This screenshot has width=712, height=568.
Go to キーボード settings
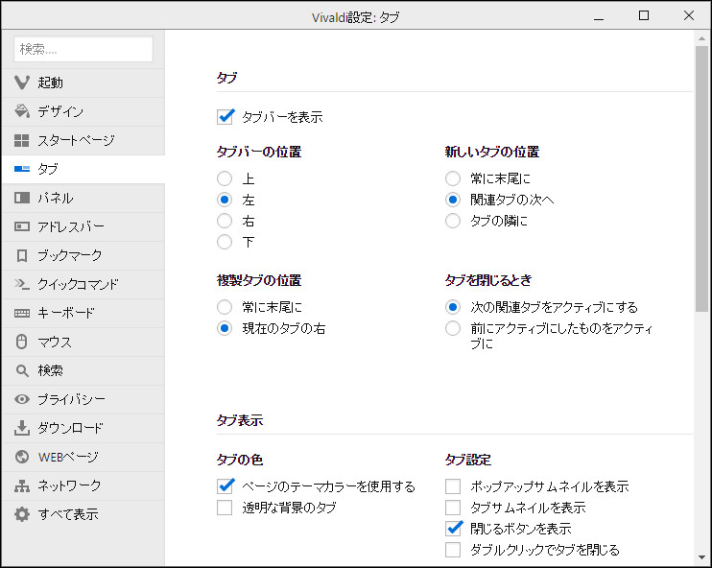tap(83, 313)
